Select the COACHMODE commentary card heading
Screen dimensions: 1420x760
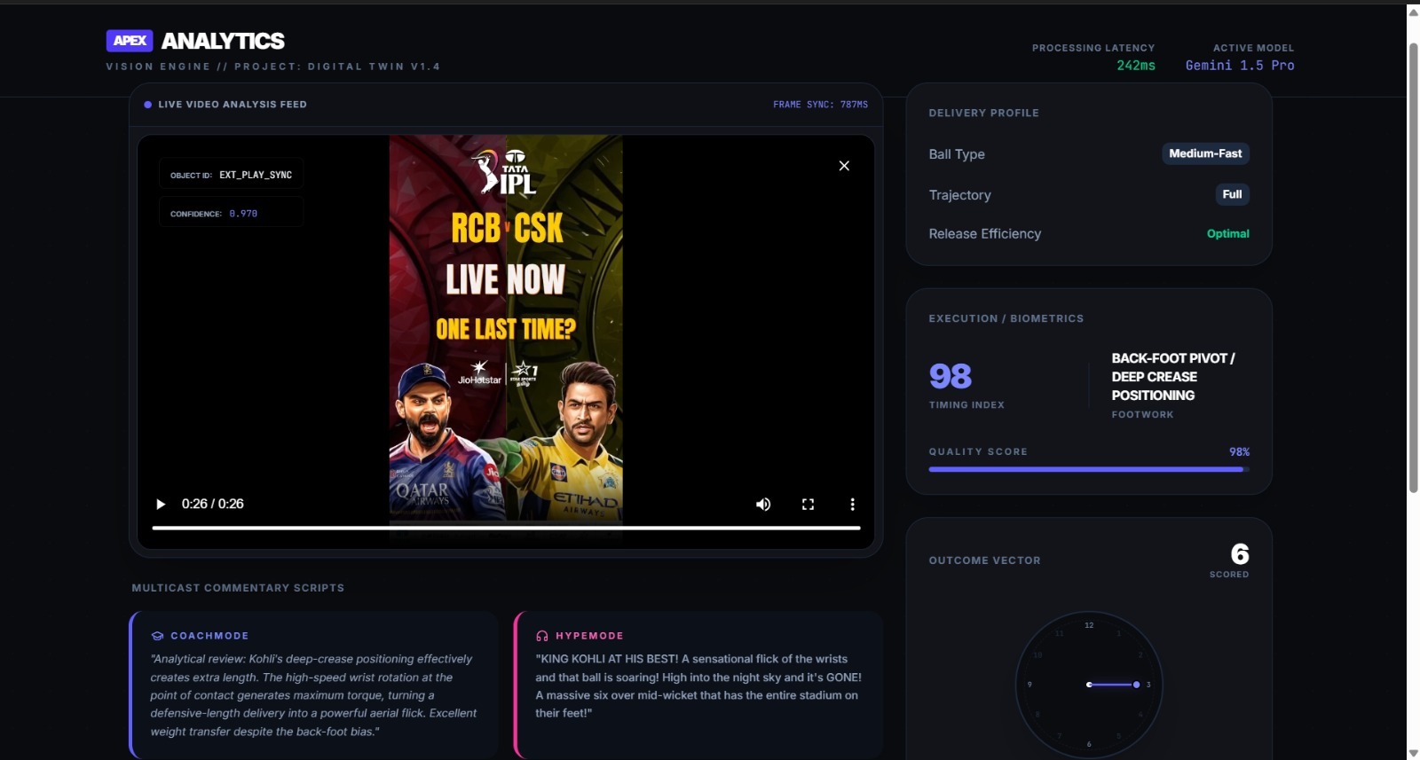[x=209, y=636]
